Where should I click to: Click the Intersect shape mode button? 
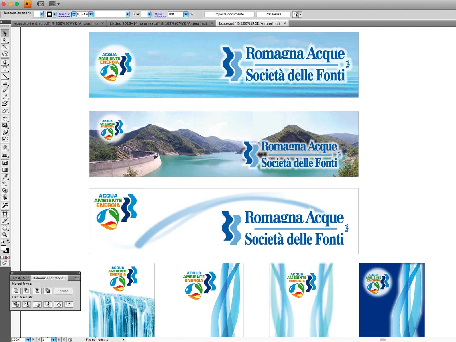[x=37, y=291]
